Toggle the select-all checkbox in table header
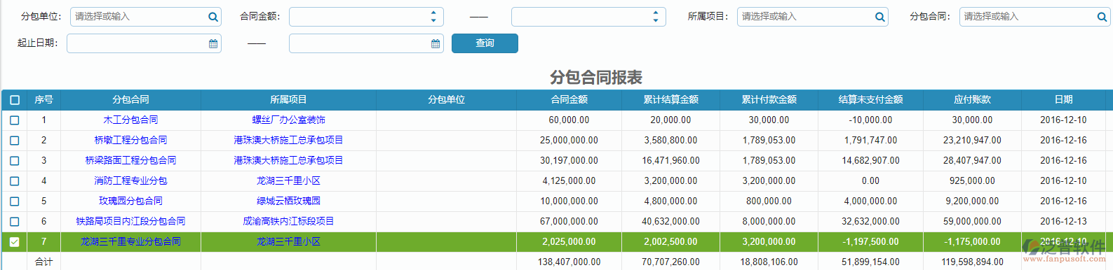This screenshot has width=1113, height=270. tap(15, 100)
